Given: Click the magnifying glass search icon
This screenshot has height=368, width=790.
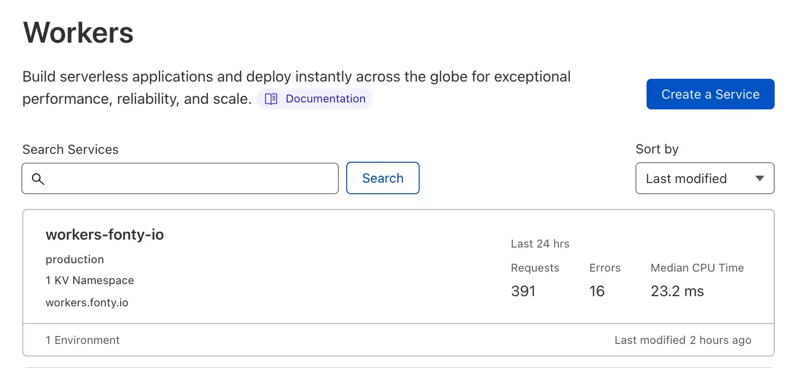Looking at the screenshot, I should (39, 178).
